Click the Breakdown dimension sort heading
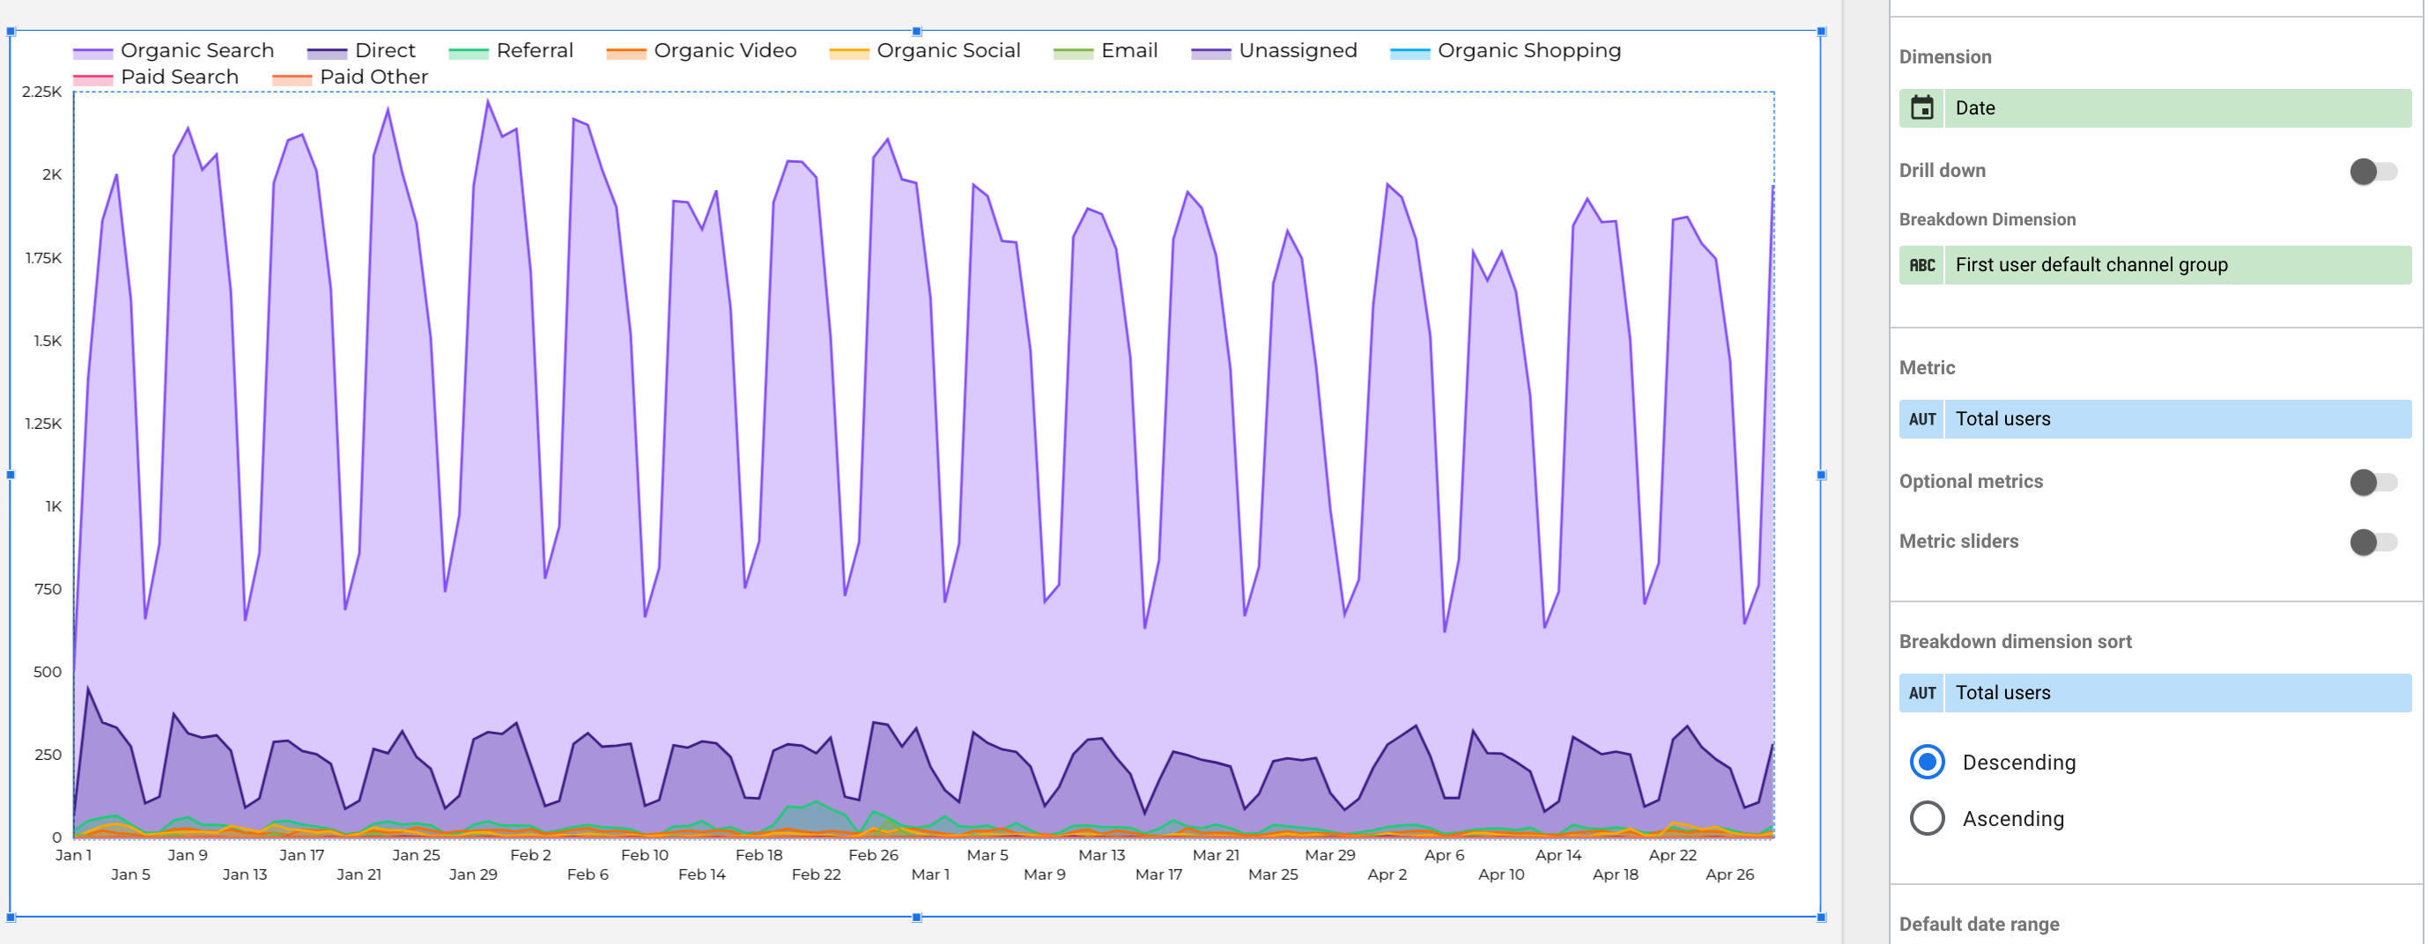The width and height of the screenshot is (2428, 944). pos(2015,642)
